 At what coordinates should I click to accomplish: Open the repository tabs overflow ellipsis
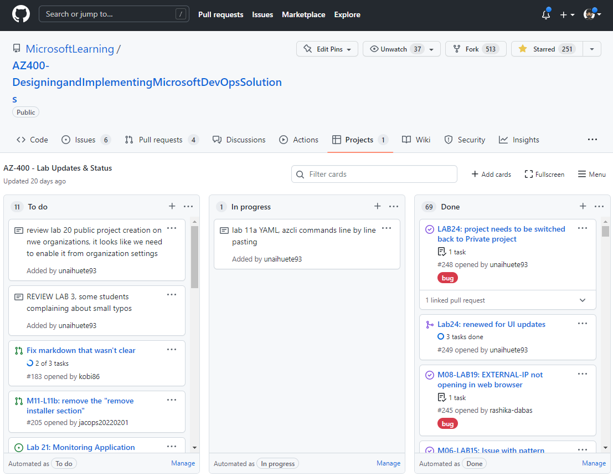click(x=593, y=140)
